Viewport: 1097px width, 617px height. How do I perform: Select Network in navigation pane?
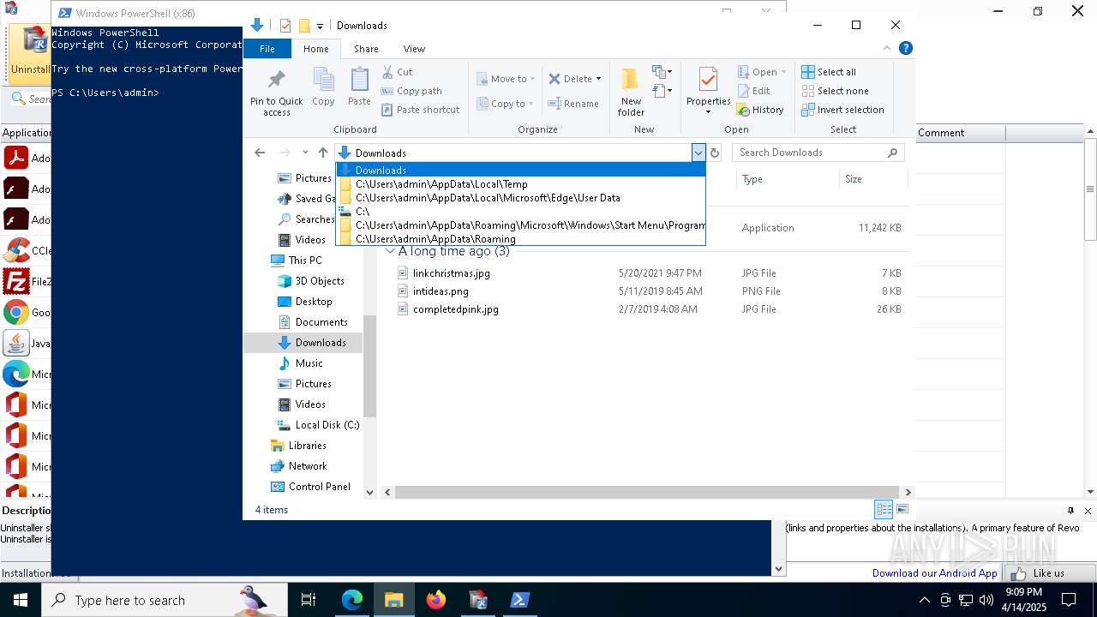(307, 466)
